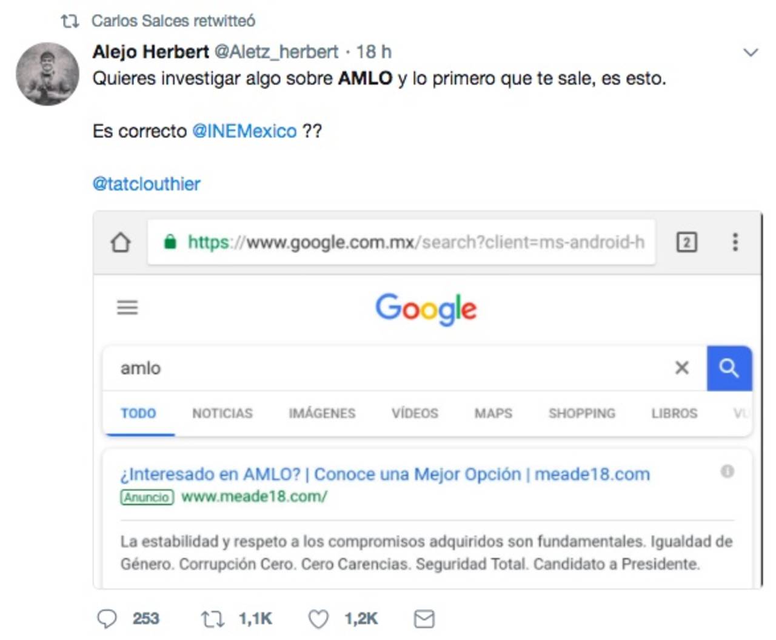Viewport: 776px width, 640px height.
Task: Clear the search box with the X icon
Action: 682,368
